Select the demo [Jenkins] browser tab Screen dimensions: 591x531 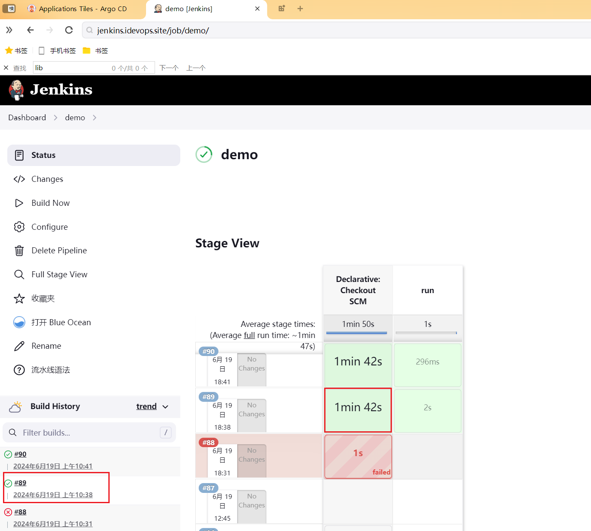click(x=206, y=9)
